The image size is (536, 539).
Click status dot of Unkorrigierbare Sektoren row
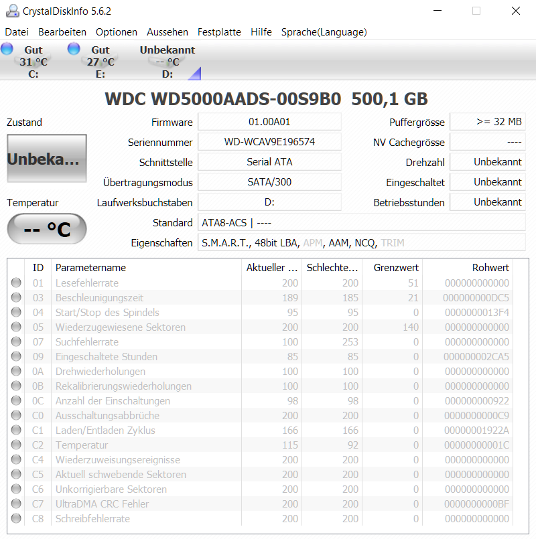pos(16,489)
